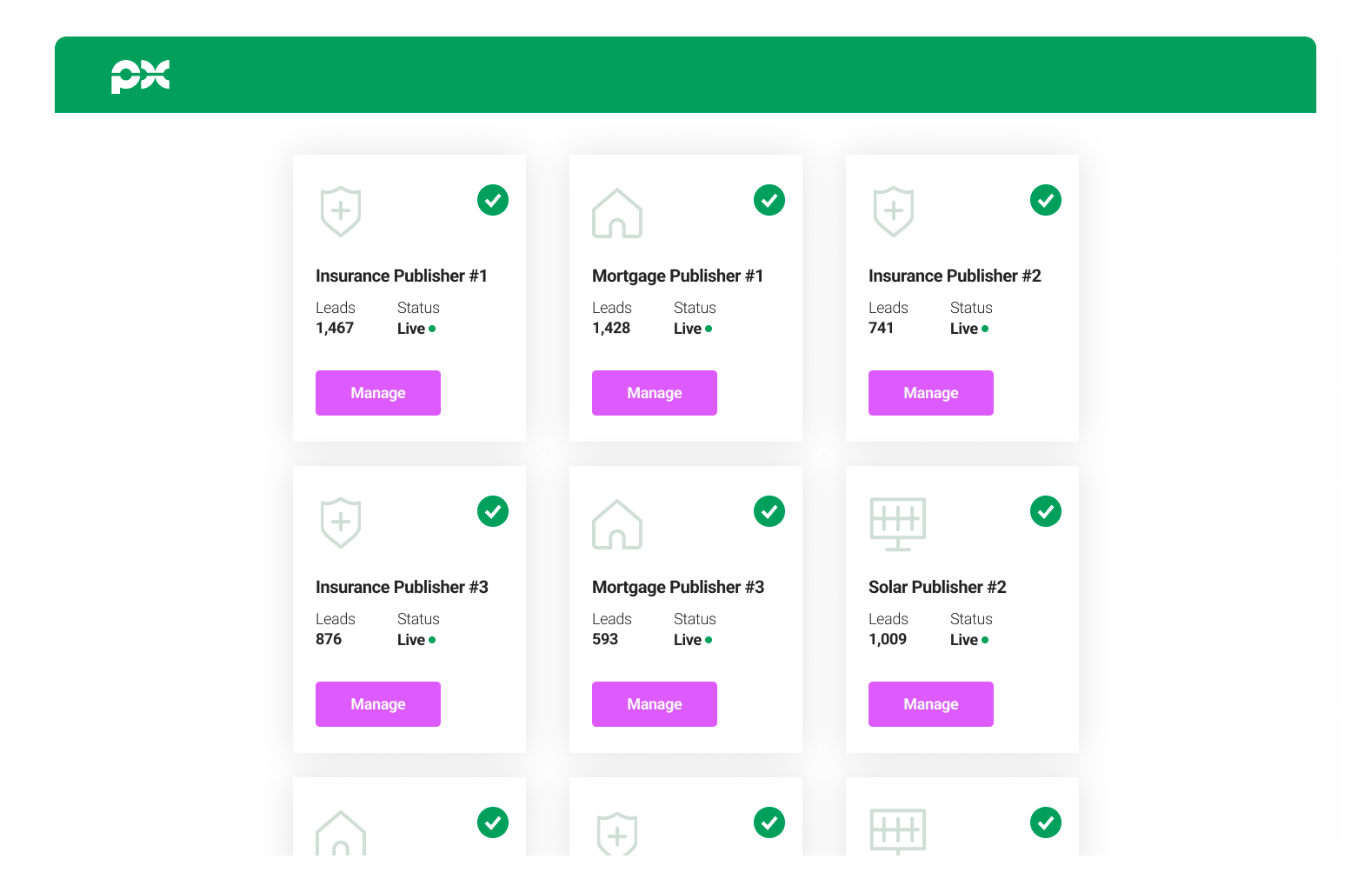The width and height of the screenshot is (1371, 892).
Task: Manage Mortgage Publisher #3
Action: click(655, 704)
